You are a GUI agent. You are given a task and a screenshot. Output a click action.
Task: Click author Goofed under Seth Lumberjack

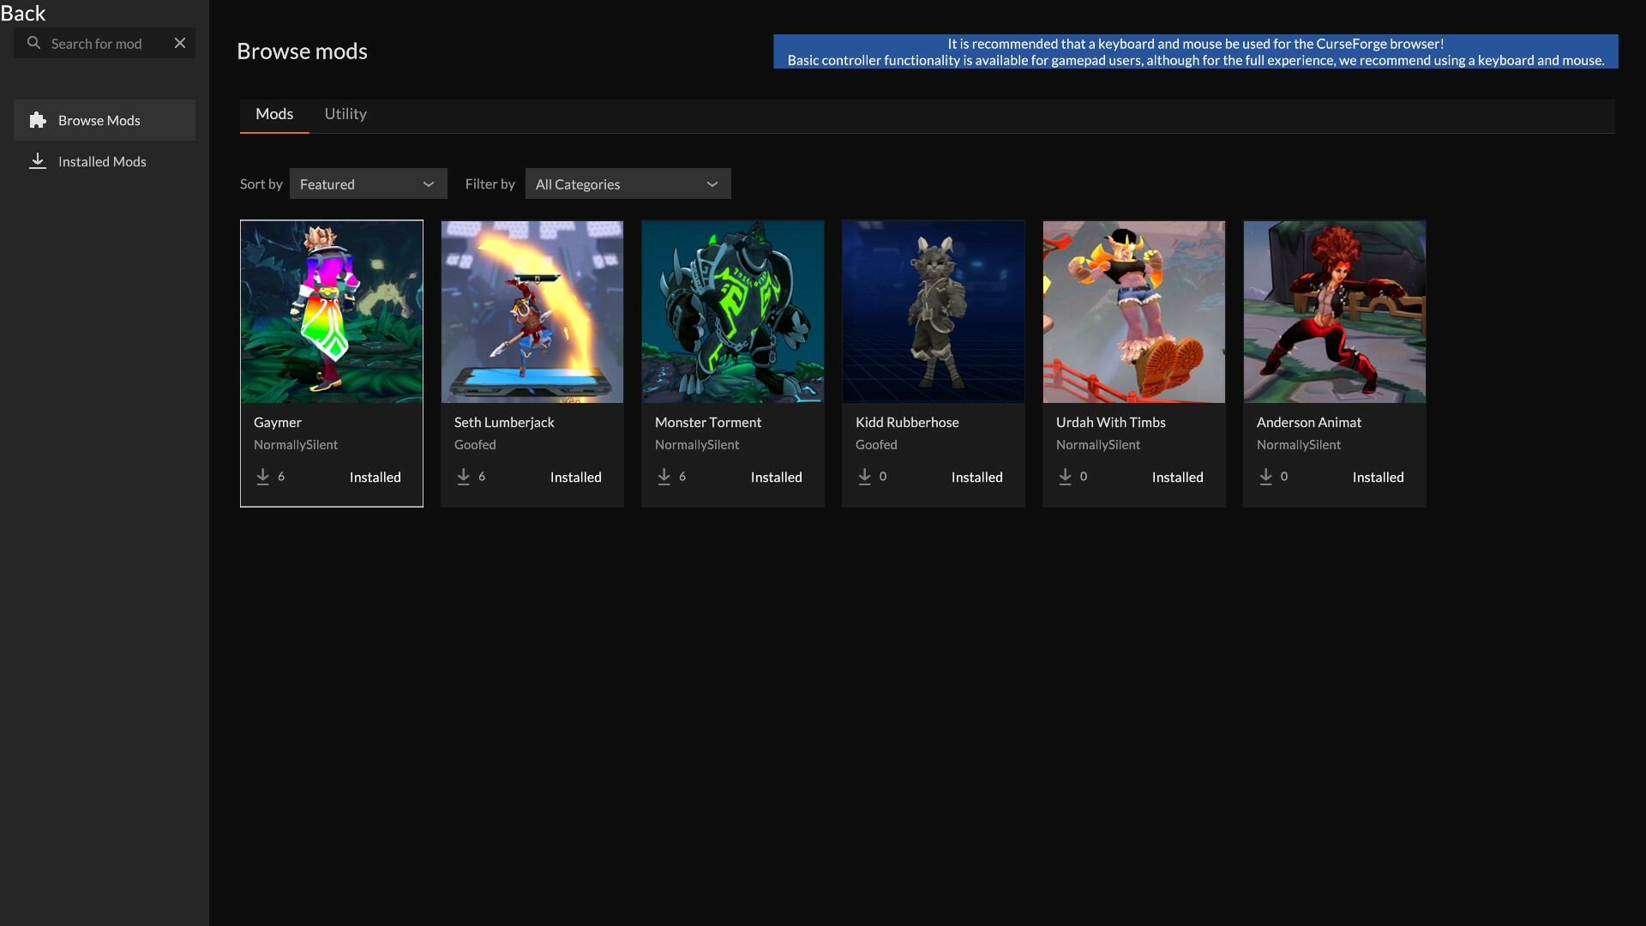tap(475, 445)
